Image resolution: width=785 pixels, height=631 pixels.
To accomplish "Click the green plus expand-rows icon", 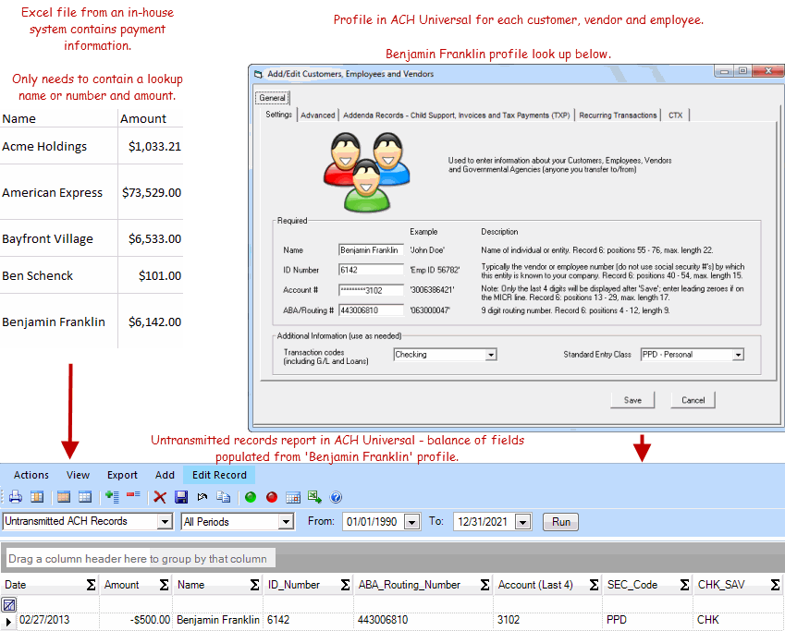I will click(112, 497).
